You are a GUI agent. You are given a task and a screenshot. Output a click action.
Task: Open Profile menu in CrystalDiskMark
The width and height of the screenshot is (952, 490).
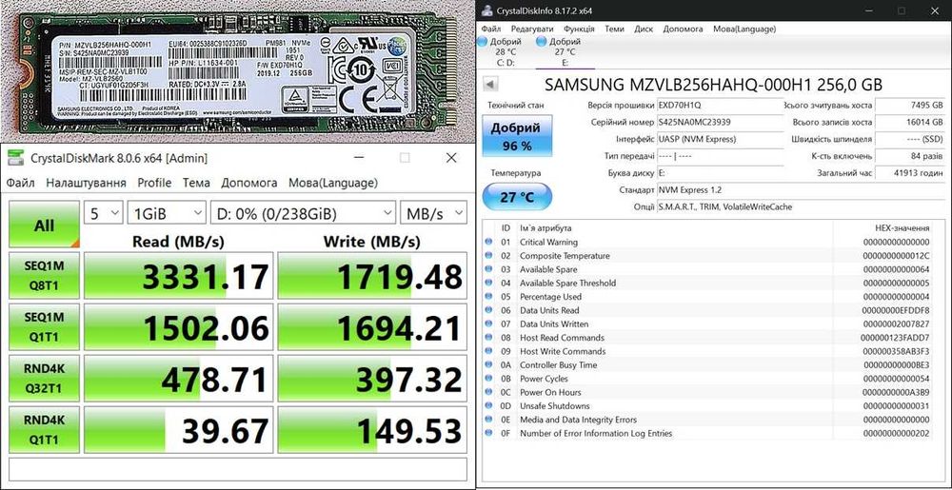(154, 183)
